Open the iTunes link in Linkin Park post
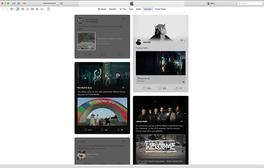 coord(152,131)
